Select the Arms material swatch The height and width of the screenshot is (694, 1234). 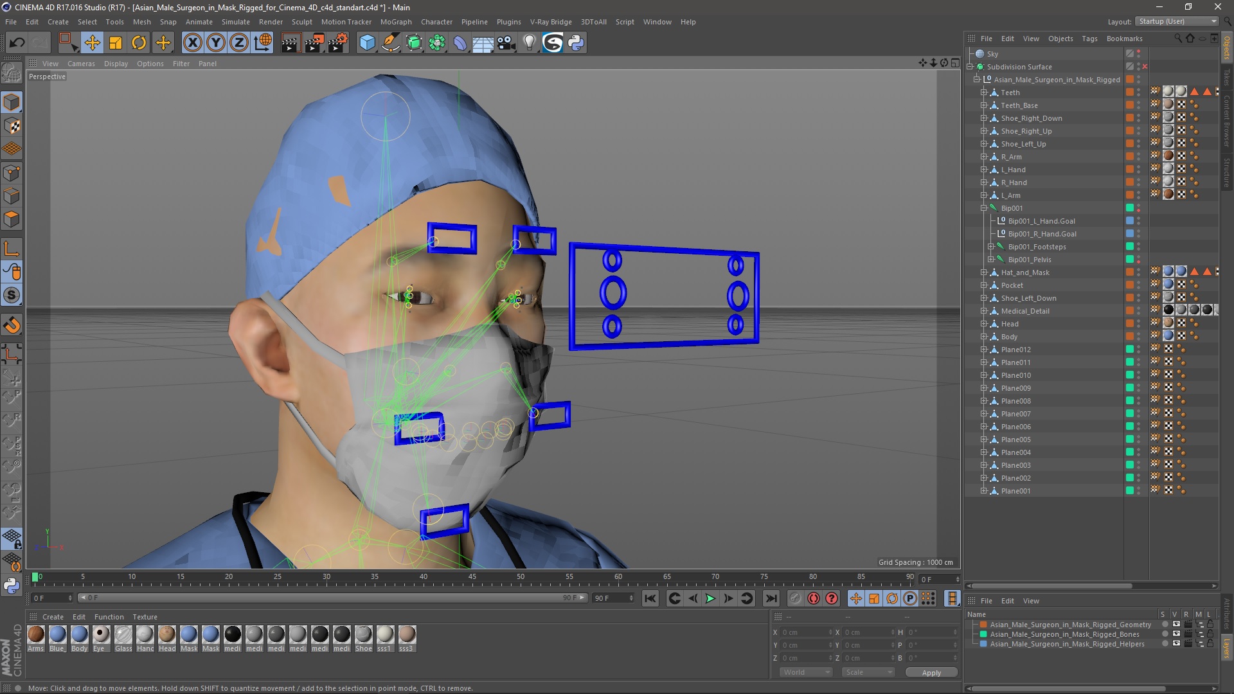[36, 639]
